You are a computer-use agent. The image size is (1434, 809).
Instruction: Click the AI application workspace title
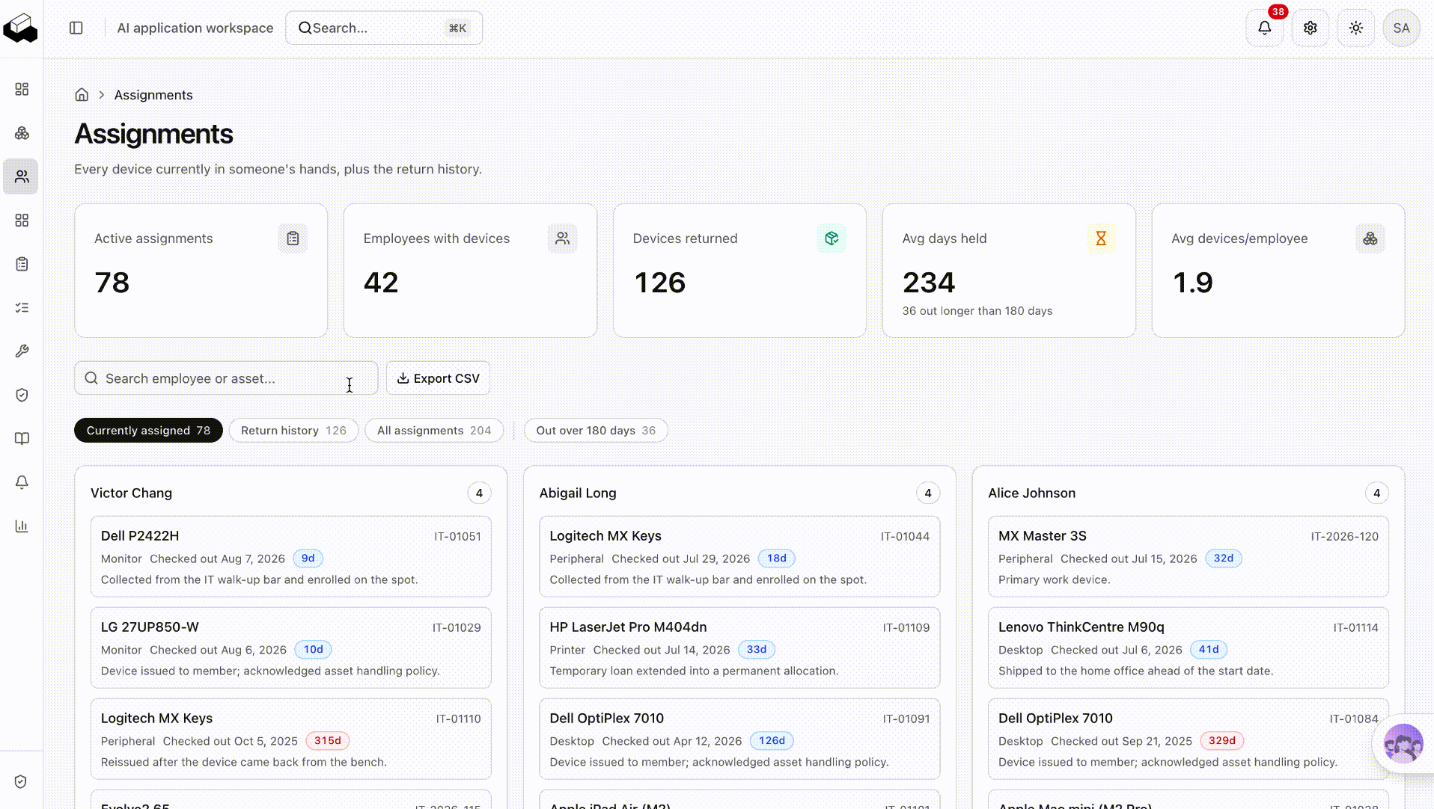pos(195,28)
